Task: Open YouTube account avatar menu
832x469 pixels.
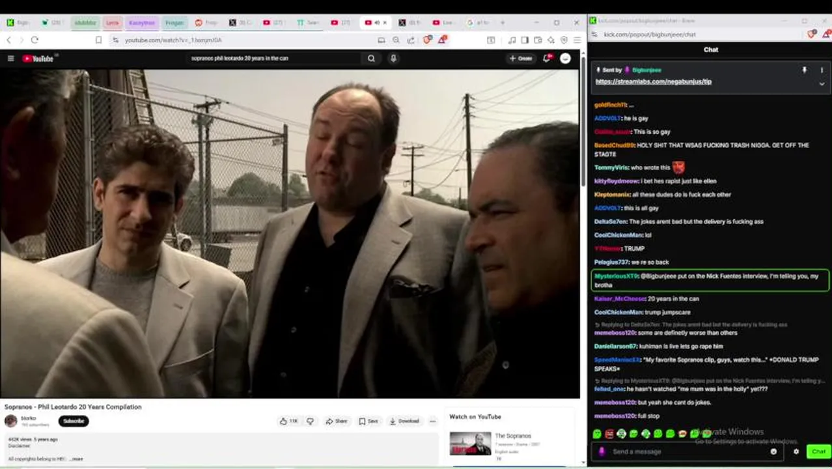Action: pyautogui.click(x=565, y=58)
